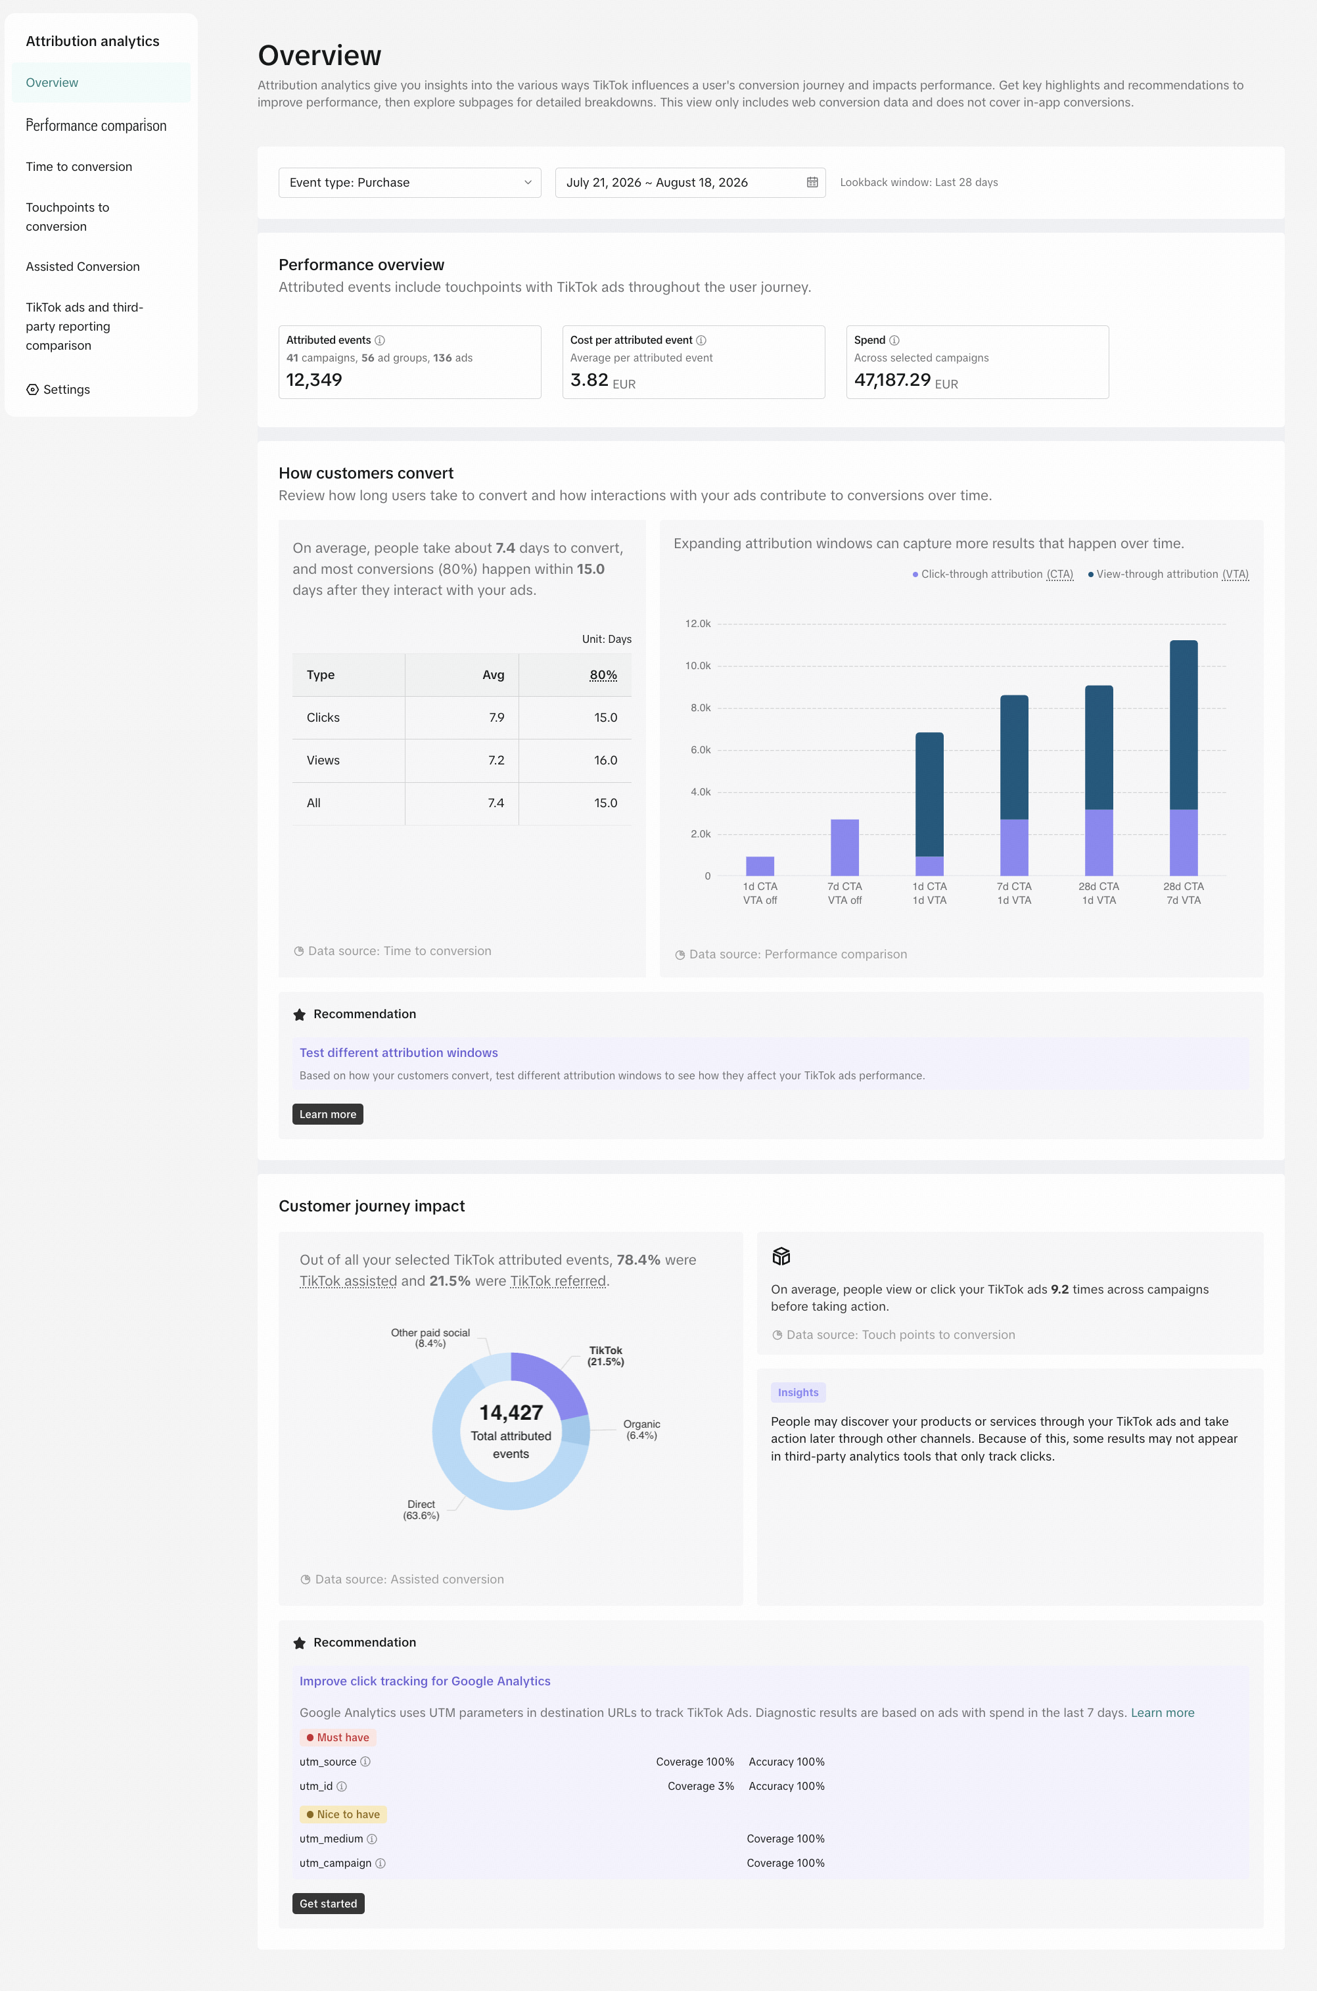Screen dimensions: 1317x1991
Task: Show info tooltip for Cost per attributed event
Action: click(701, 340)
